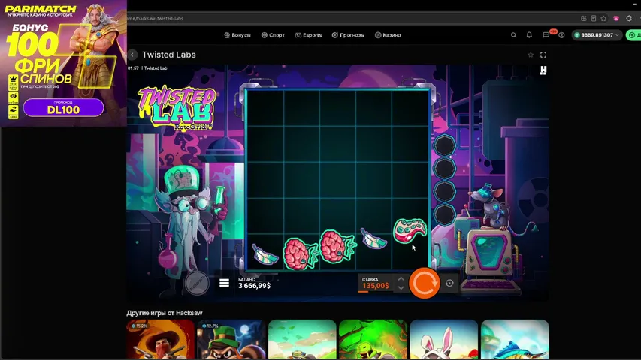Open the blue fish game thumbnail
This screenshot has width=641, height=360.
(515, 340)
